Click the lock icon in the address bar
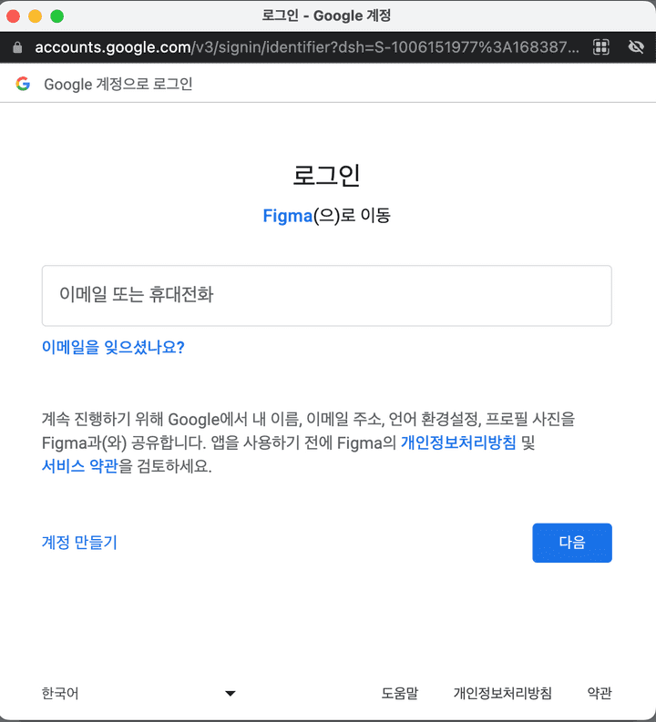This screenshot has width=656, height=722. click(16, 46)
